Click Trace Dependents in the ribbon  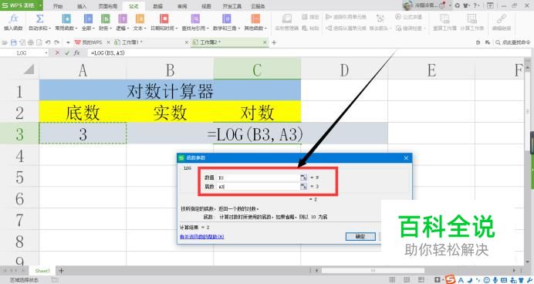click(x=346, y=29)
